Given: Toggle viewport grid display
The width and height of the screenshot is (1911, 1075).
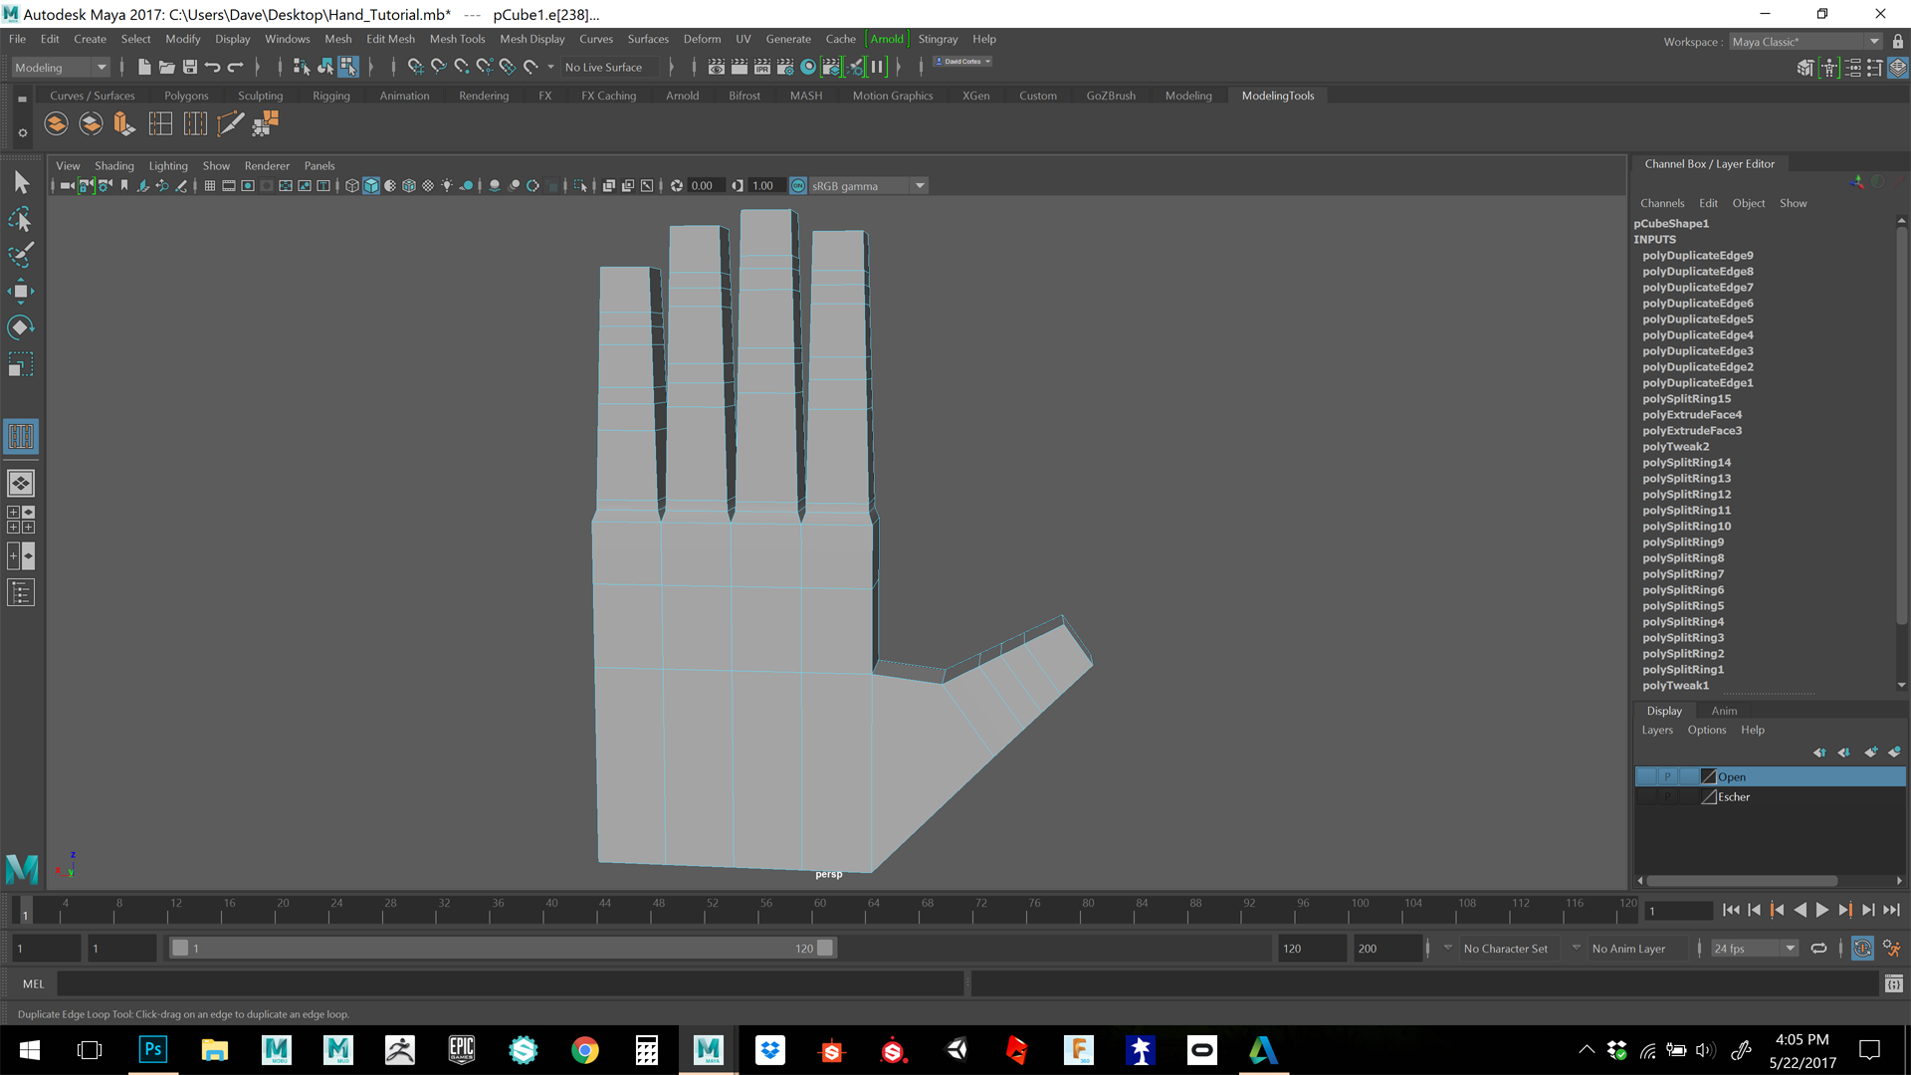Looking at the screenshot, I should (210, 186).
